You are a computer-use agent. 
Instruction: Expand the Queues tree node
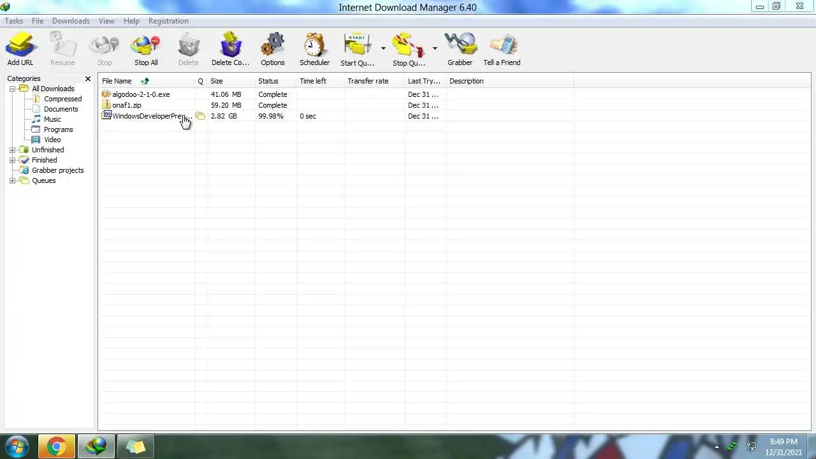click(x=12, y=180)
